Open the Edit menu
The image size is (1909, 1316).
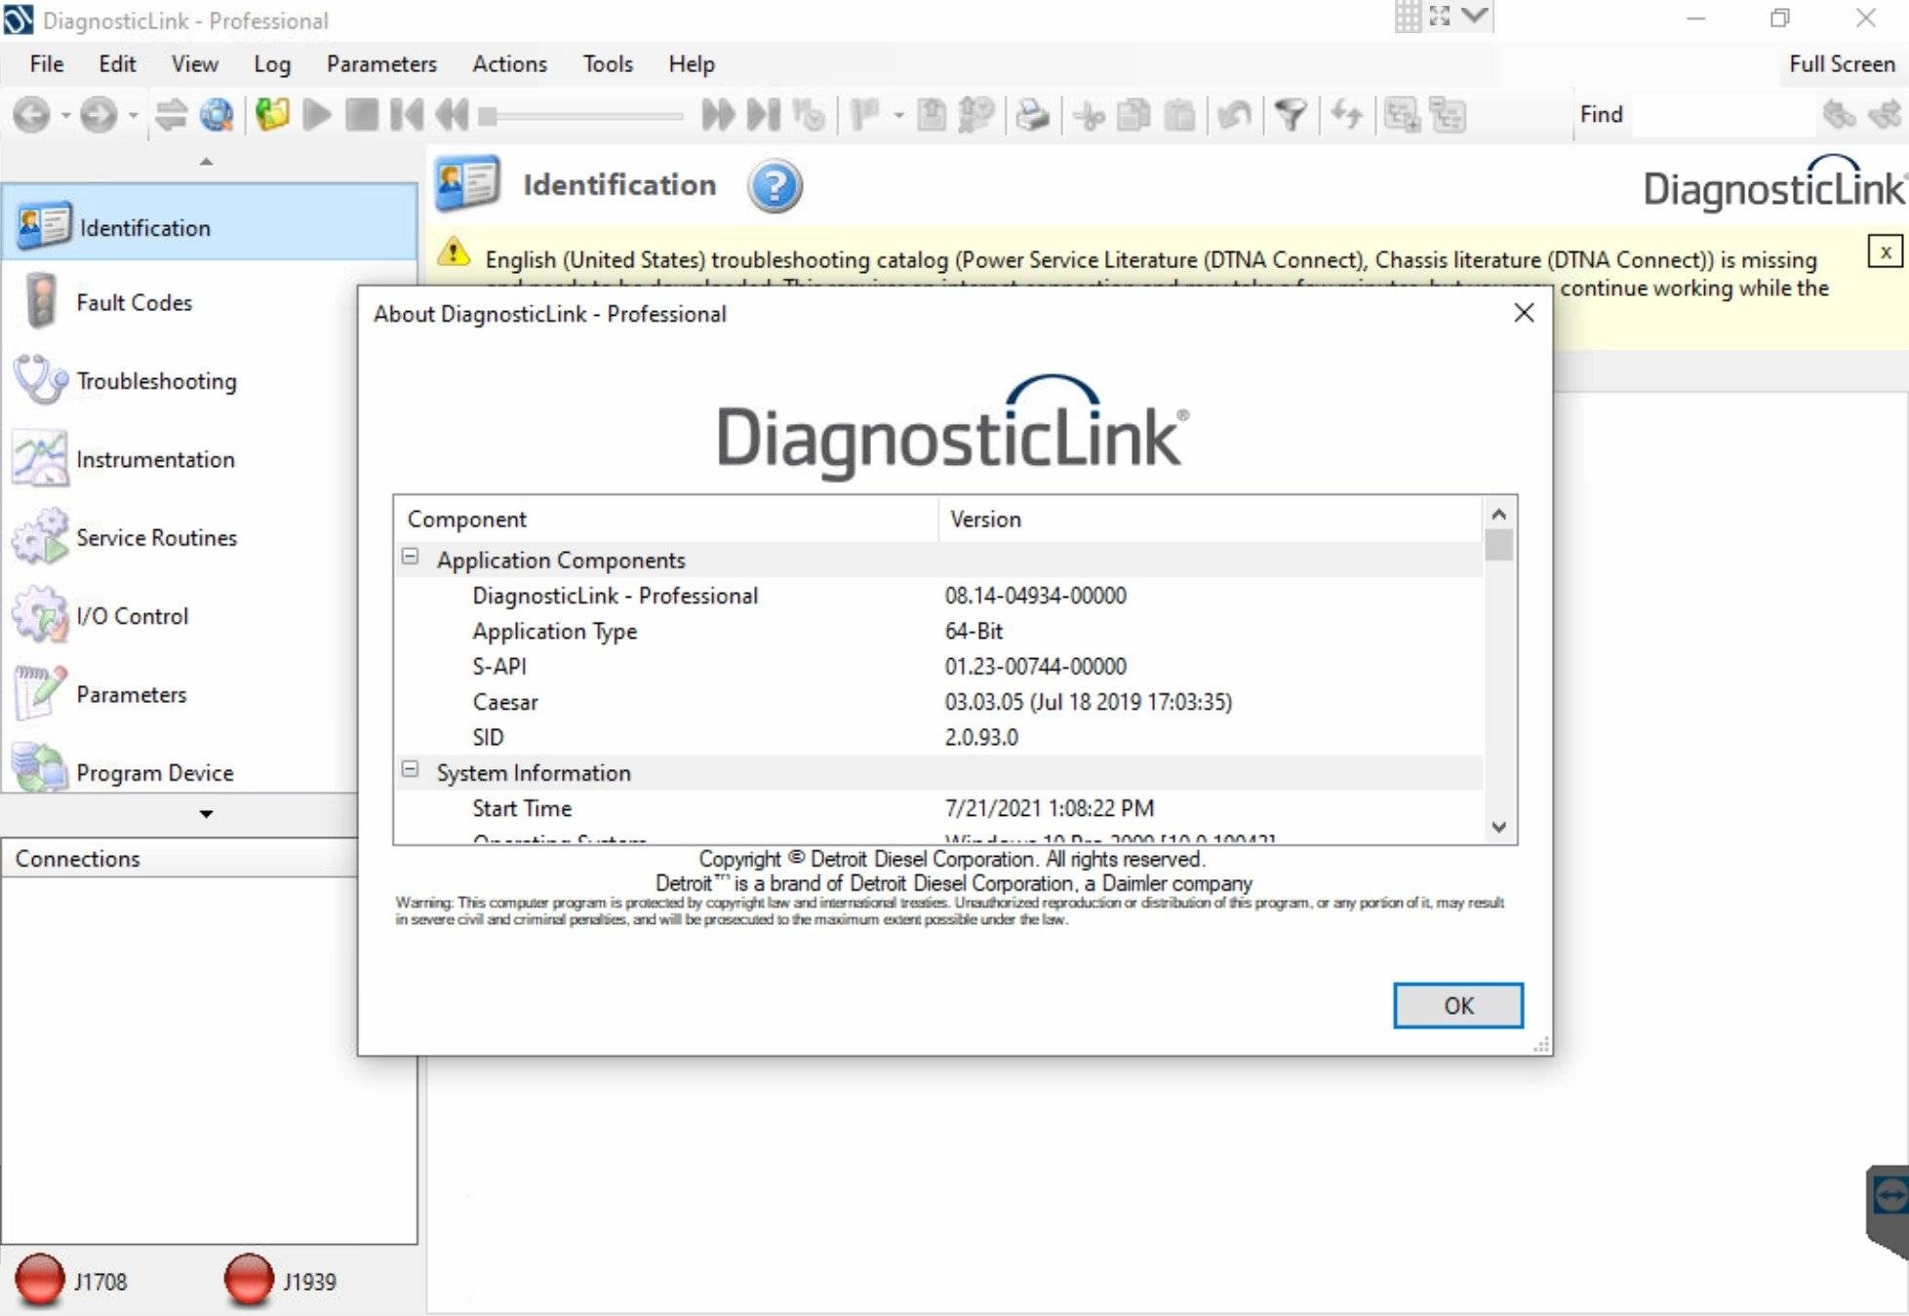[117, 63]
